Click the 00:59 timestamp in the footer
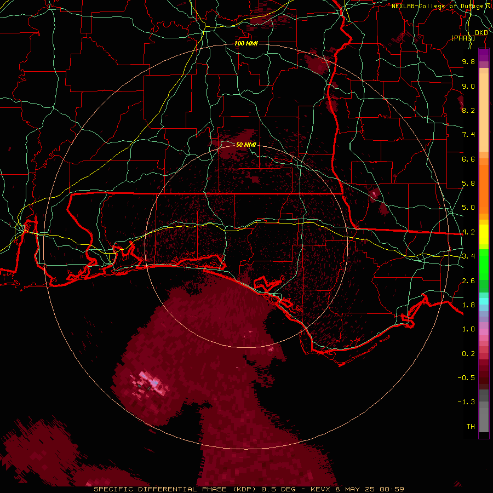Image resolution: width=493 pixels, height=493 pixels. click(392, 489)
